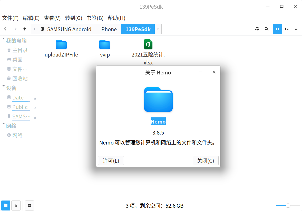The image size is (302, 211).
Task: Go back with the left arrow button
Action: click(6, 29)
